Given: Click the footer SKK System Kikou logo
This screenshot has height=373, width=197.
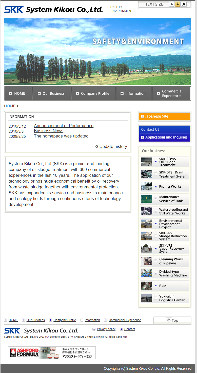Looking at the screenshot, I should pos(41,331).
